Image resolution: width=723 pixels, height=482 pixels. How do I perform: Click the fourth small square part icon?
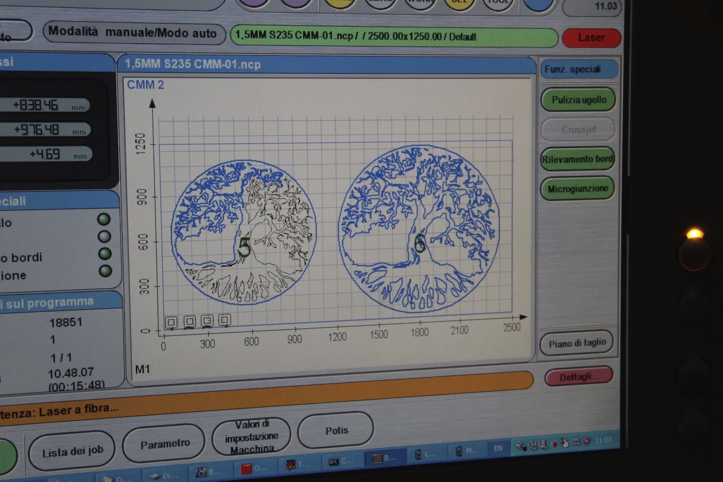tap(225, 320)
